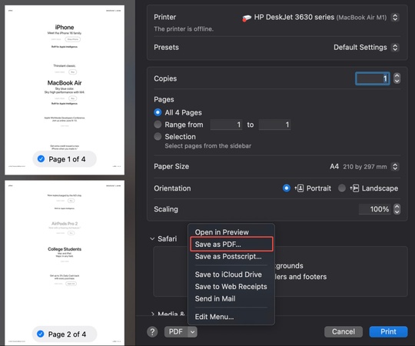The height and width of the screenshot is (346, 415).
Task: Click the PDF dropdown arrow
Action: click(x=193, y=331)
